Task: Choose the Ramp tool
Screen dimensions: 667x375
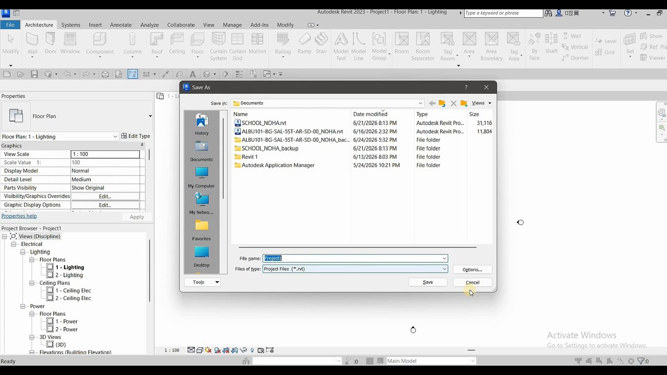Action: [304, 44]
